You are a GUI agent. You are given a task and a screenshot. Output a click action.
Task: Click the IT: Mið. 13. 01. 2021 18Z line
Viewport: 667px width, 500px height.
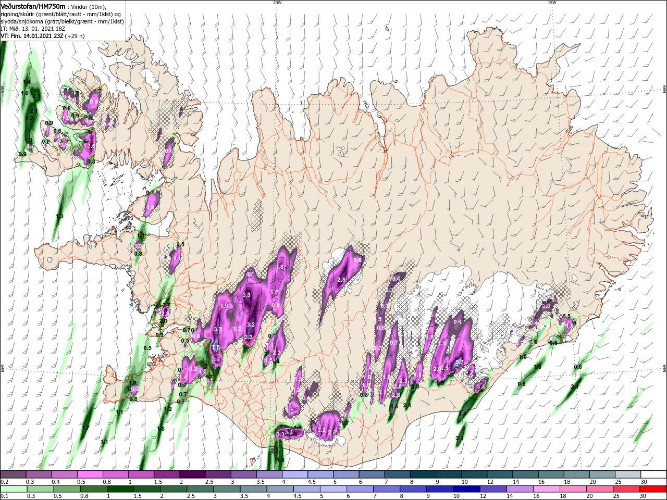click(x=32, y=29)
